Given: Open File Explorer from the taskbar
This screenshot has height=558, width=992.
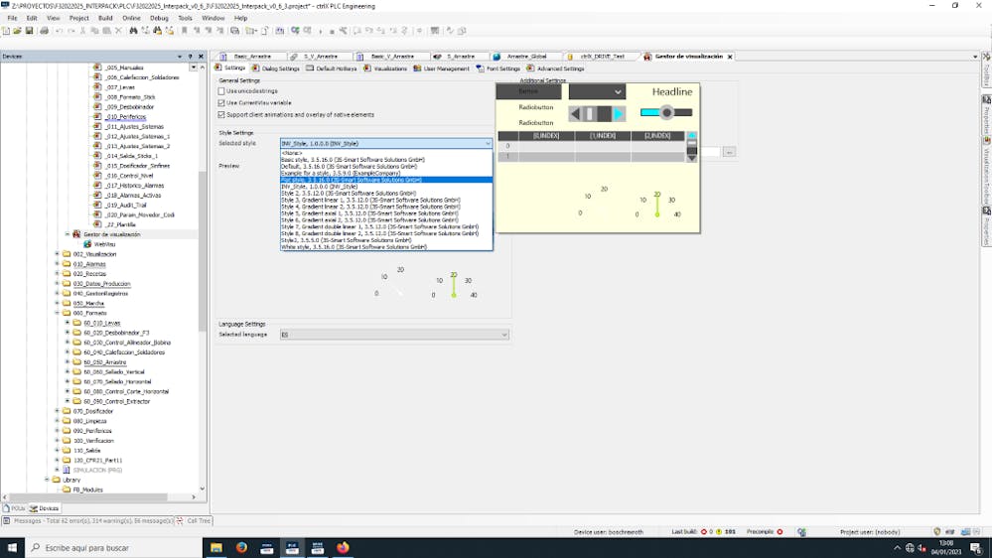Looking at the screenshot, I should (x=215, y=547).
